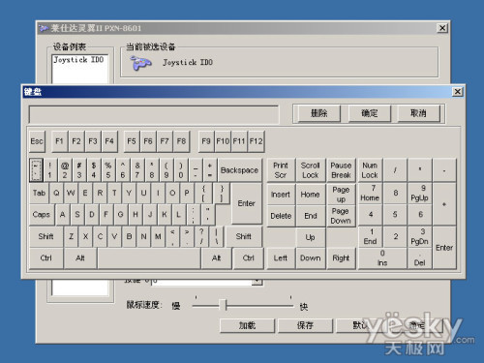Viewport: 484px width, 363px height.
Task: Click the L key
Action: 178,215
